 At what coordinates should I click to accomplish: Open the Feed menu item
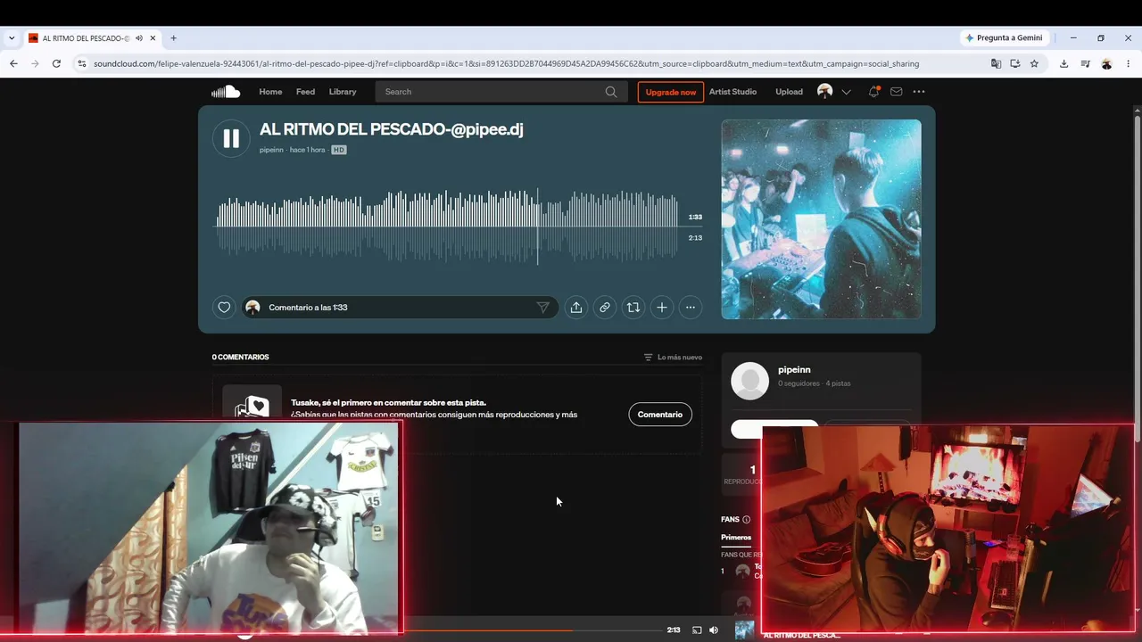click(305, 92)
